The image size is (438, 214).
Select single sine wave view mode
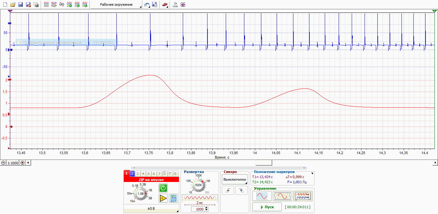tap(262, 195)
